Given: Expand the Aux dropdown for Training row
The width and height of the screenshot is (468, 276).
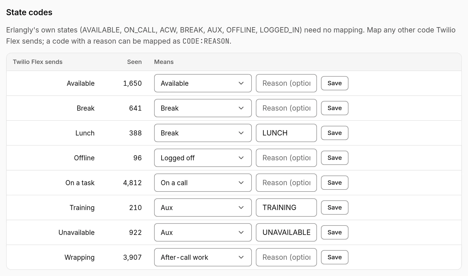Looking at the screenshot, I should (203, 208).
